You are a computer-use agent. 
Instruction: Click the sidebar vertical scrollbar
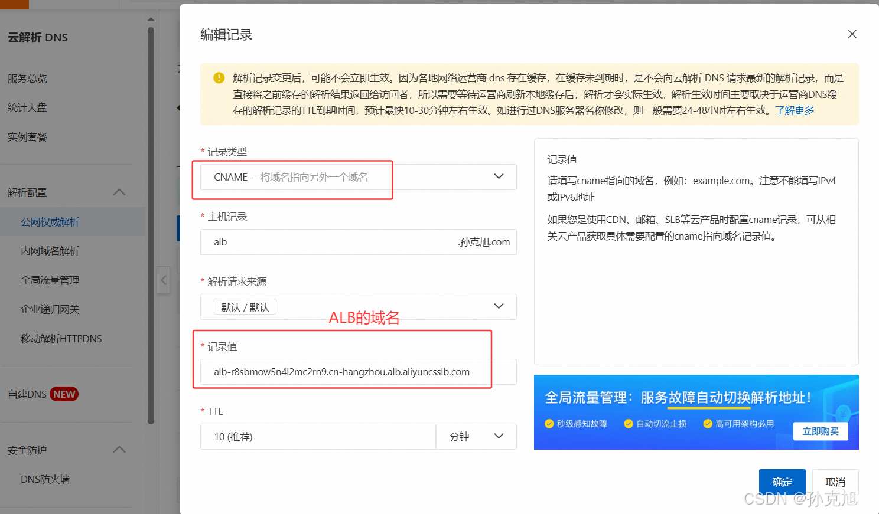point(151,224)
